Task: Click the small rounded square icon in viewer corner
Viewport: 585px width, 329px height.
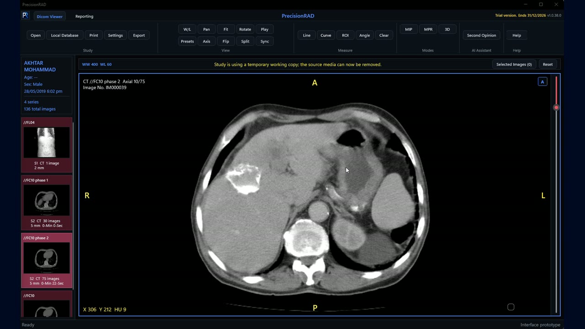Action: pyautogui.click(x=511, y=307)
